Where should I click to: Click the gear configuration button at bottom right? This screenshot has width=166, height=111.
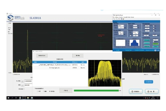coord(152,91)
